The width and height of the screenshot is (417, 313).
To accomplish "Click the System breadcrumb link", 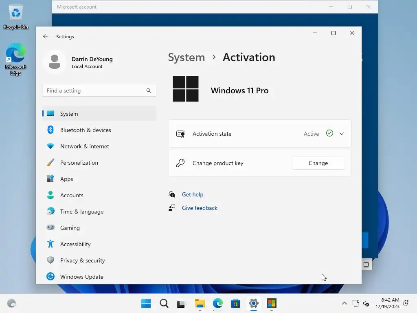I will (186, 57).
